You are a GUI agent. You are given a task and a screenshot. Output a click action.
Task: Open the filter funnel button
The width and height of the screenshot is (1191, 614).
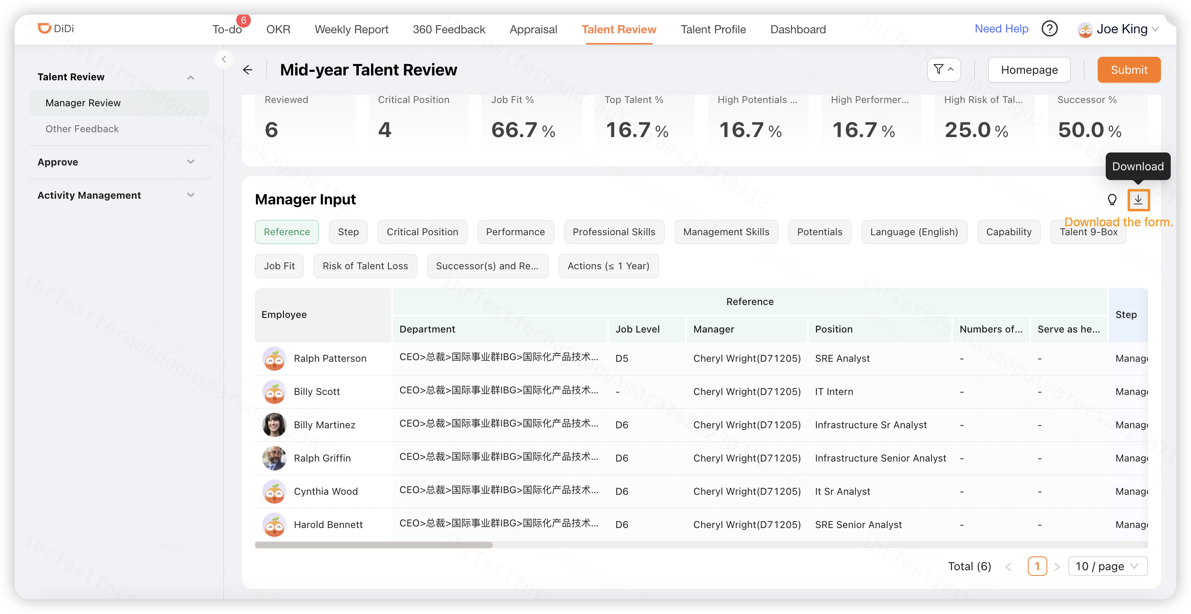(x=944, y=70)
